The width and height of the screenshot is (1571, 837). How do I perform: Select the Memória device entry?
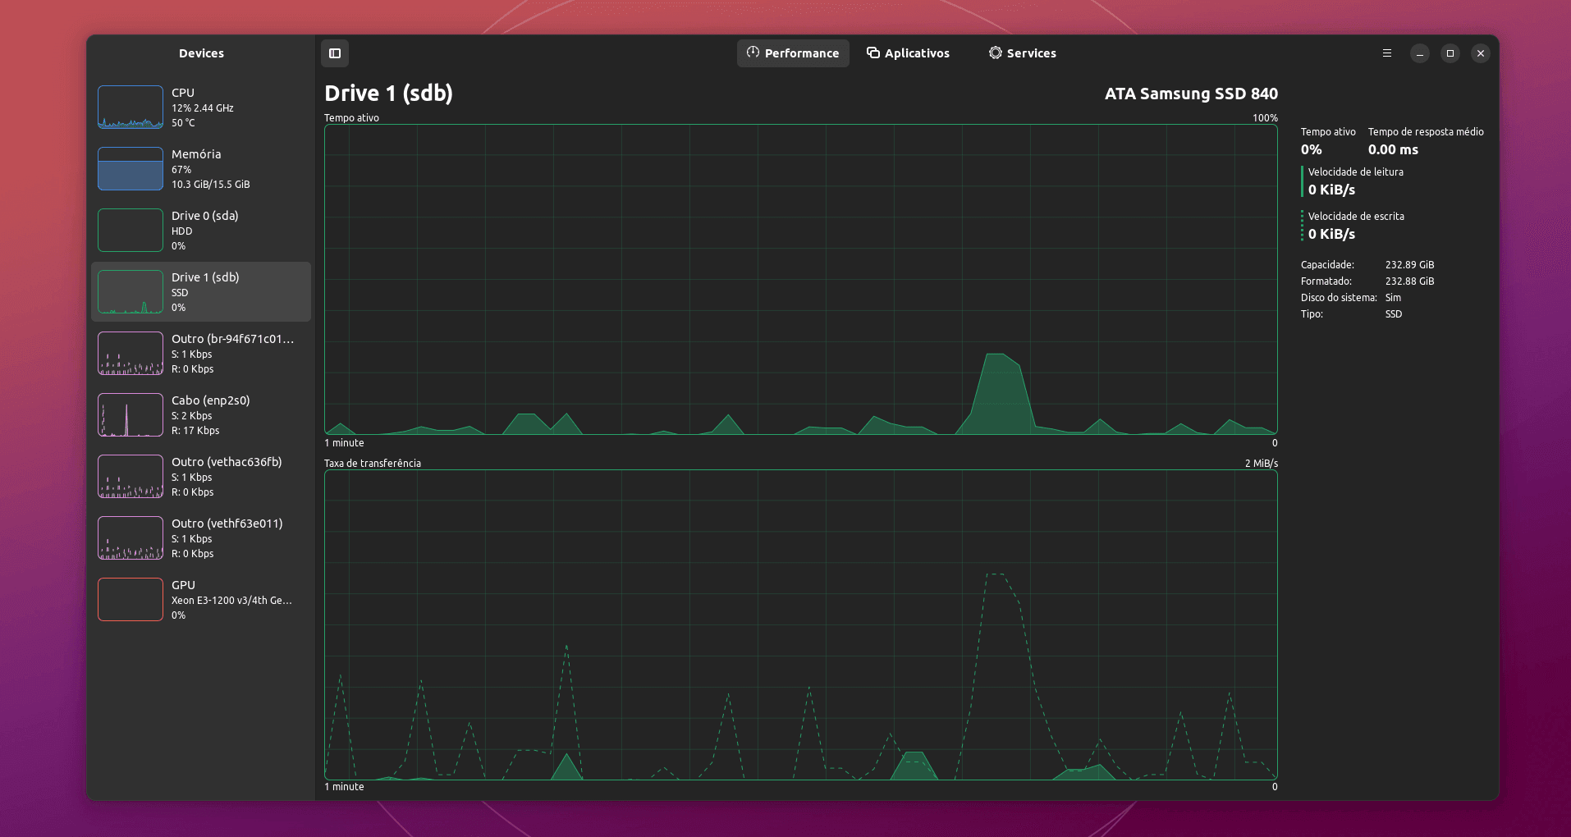tap(201, 169)
